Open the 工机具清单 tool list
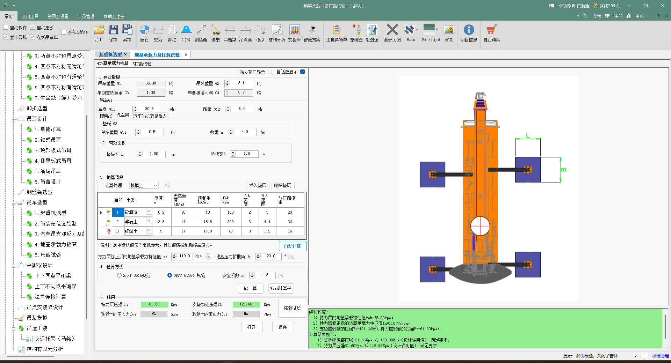The image size is (671, 363). 337,33
